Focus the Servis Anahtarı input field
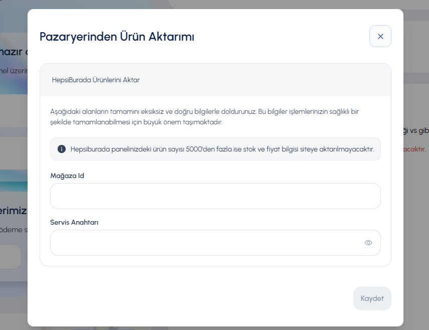 pyautogui.click(x=216, y=243)
